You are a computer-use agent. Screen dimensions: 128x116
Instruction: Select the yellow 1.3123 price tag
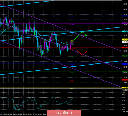(x=125, y=40)
